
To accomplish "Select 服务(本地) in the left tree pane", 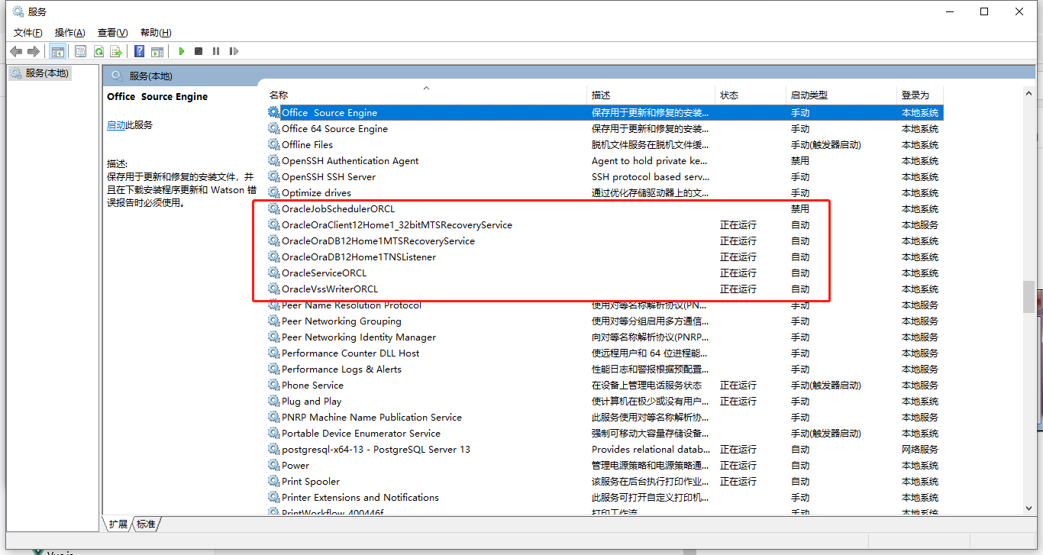I will click(x=40, y=73).
